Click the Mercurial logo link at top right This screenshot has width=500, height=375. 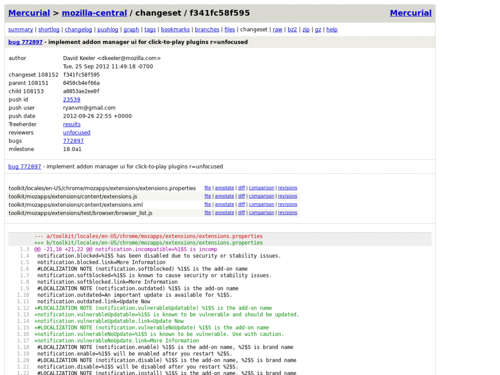[411, 13]
